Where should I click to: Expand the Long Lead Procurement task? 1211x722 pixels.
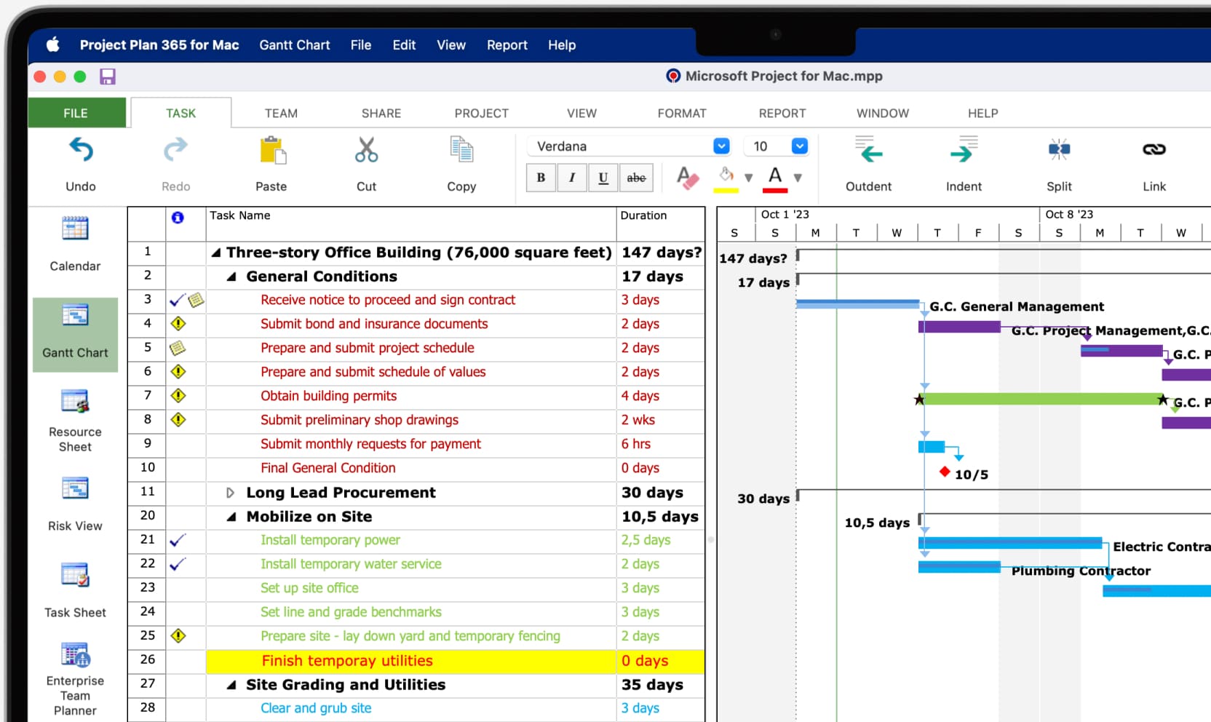point(231,493)
